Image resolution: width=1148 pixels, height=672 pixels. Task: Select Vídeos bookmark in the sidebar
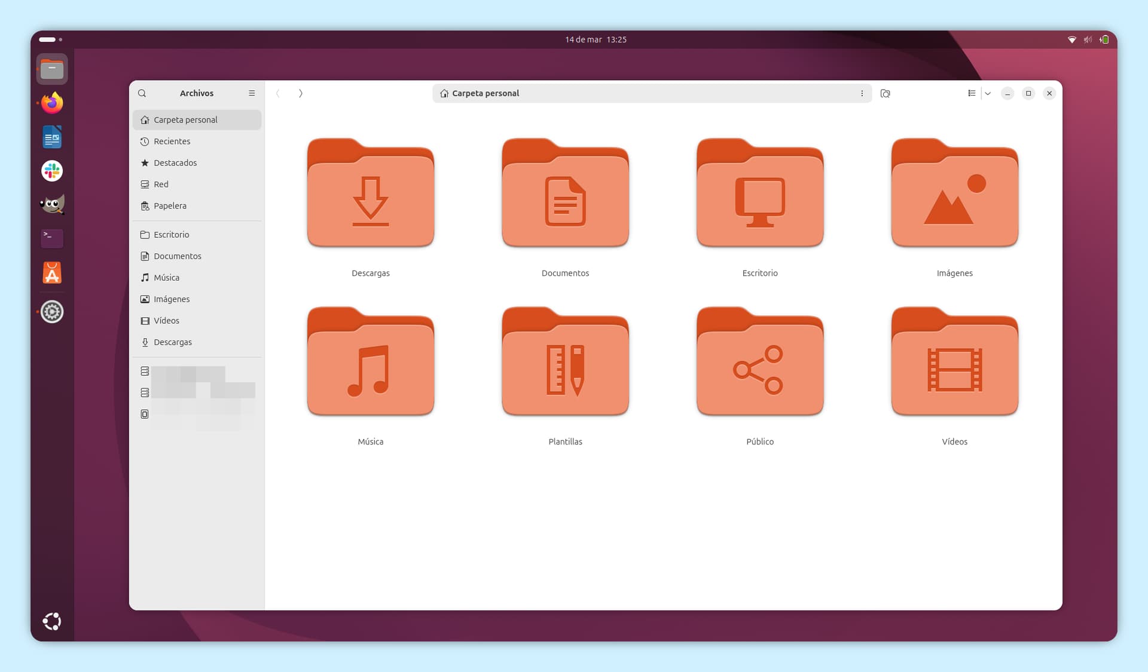coord(197,320)
